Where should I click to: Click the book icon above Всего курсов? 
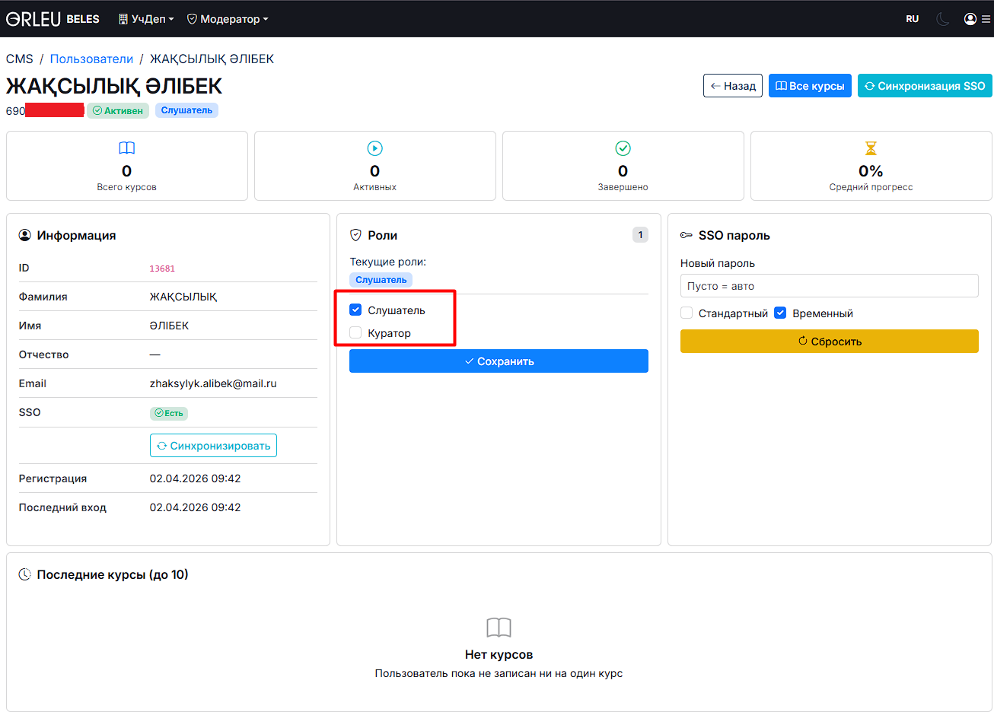point(127,148)
